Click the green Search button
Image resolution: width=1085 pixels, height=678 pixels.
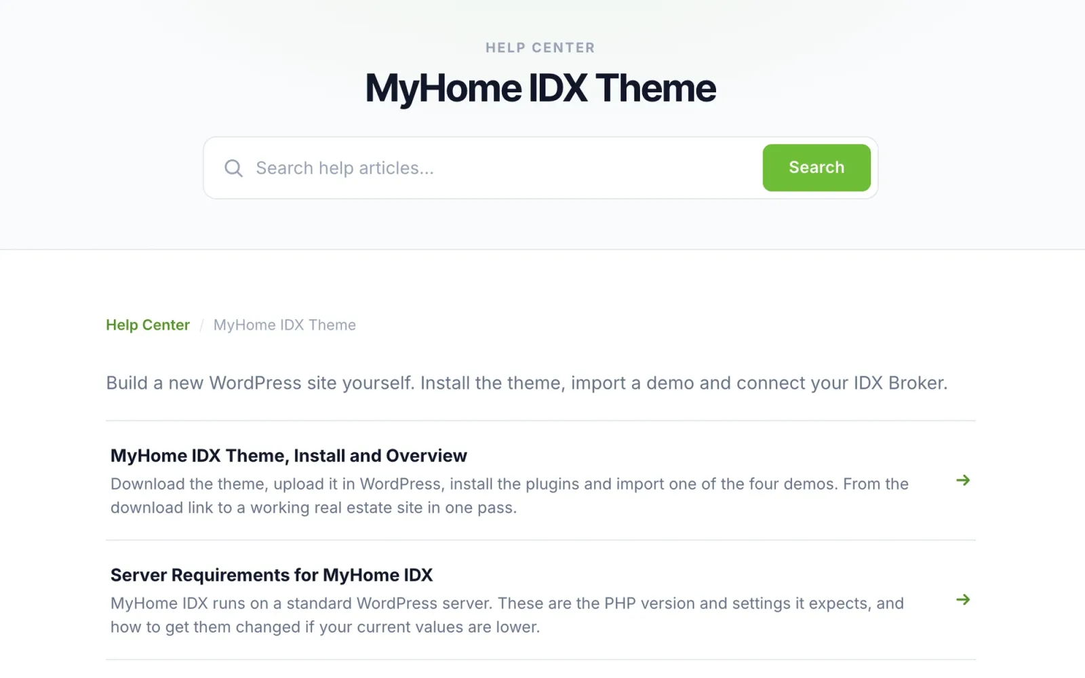(x=816, y=167)
